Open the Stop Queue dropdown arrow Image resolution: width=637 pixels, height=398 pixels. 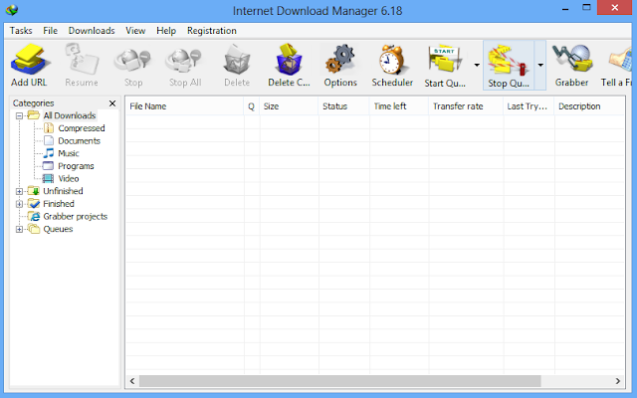coord(540,65)
